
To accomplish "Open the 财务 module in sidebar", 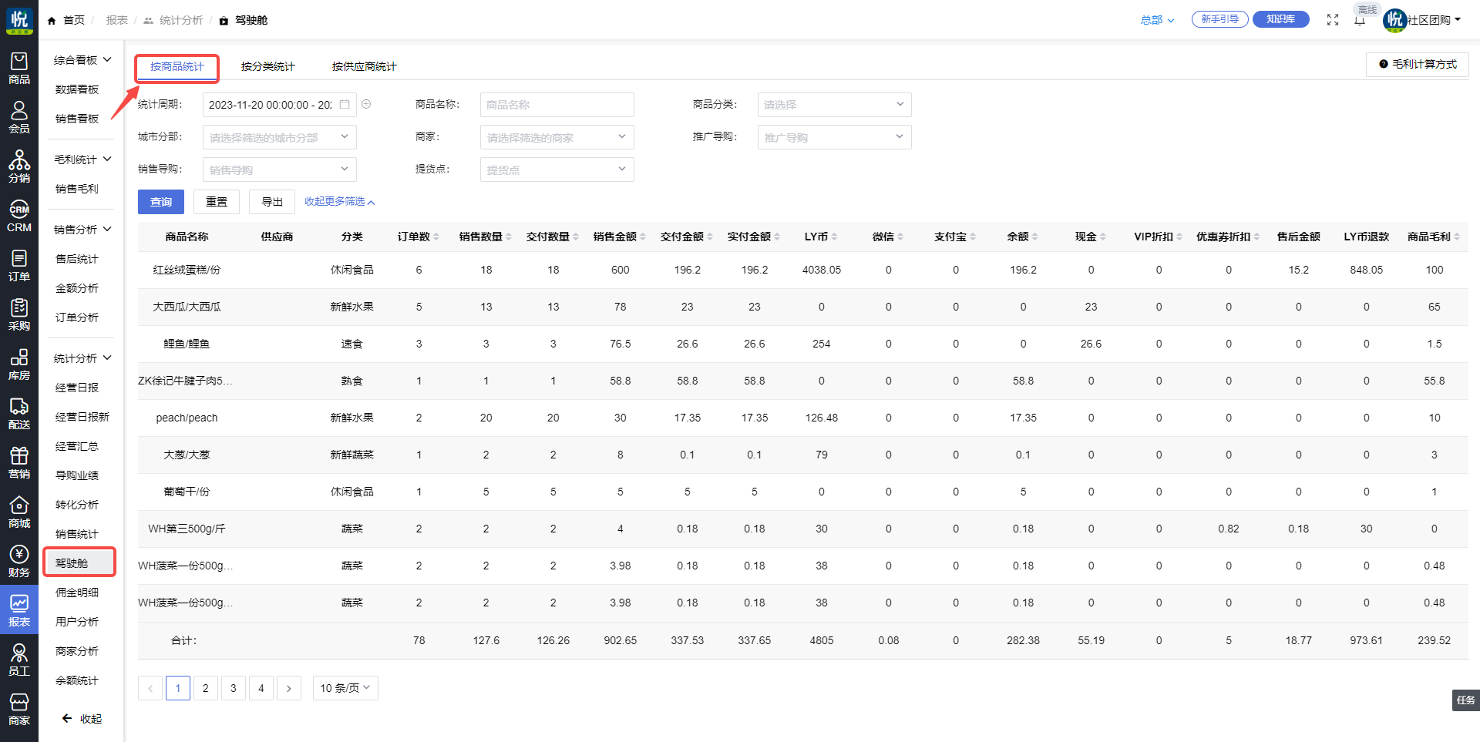I will (x=19, y=562).
